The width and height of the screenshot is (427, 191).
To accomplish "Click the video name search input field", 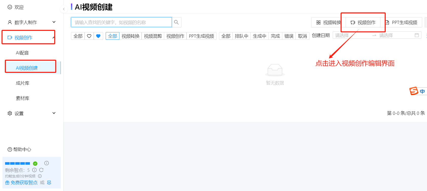I will (x=121, y=22).
